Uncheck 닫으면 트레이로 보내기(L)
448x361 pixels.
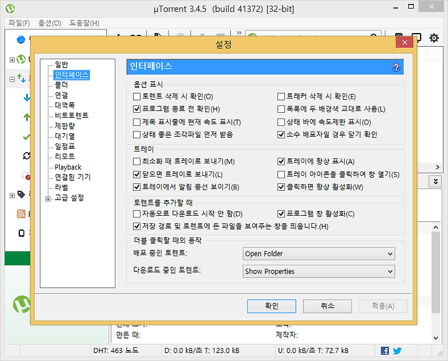click(x=136, y=175)
